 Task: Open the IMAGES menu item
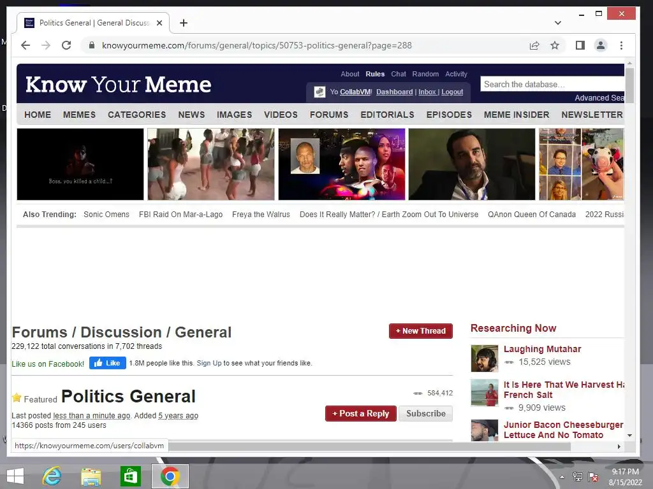pos(234,115)
